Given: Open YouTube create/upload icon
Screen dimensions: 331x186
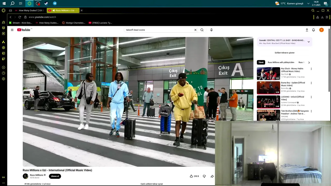Looking at the screenshot, I should (x=307, y=30).
